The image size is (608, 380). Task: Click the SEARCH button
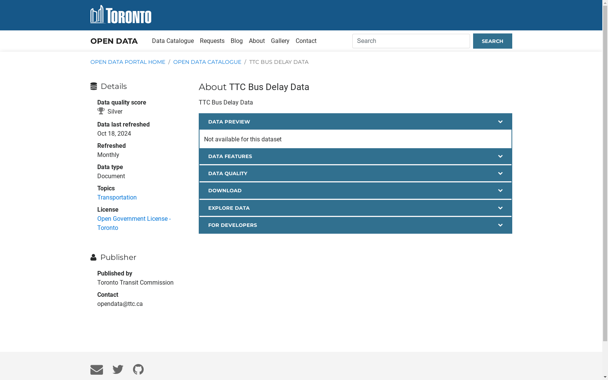click(492, 41)
